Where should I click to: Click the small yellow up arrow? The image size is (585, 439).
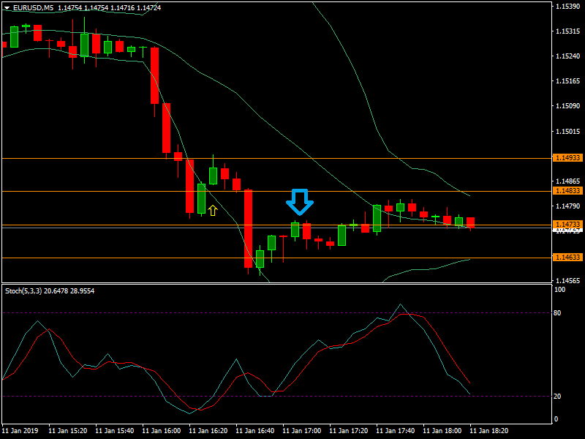click(213, 211)
